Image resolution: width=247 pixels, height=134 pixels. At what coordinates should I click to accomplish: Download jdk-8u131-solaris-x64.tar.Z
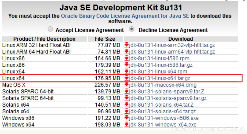coord(161,105)
